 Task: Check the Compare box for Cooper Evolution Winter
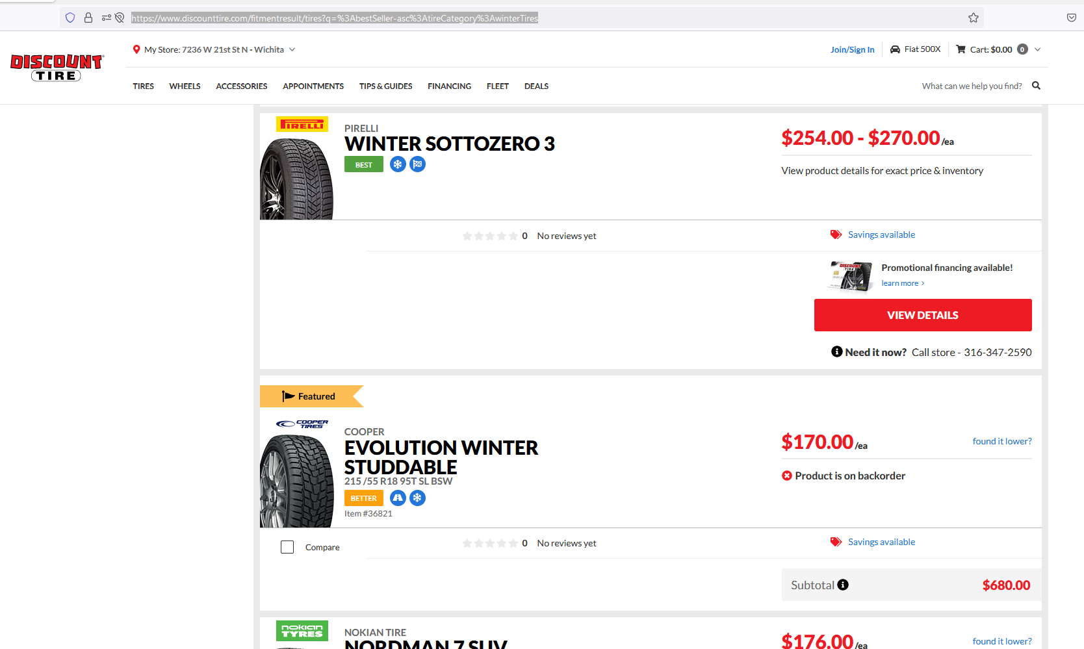click(x=287, y=546)
